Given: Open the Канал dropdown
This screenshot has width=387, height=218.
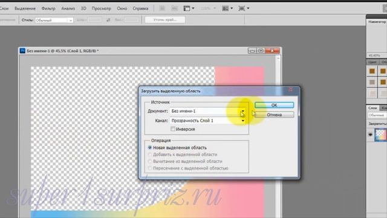Looking at the screenshot, I should point(207,121).
